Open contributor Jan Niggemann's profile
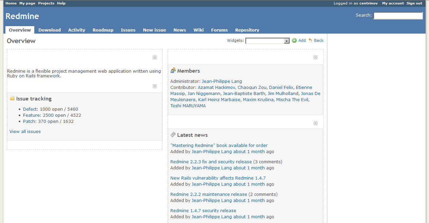Screen dimensions: 429x223 (204, 94)
